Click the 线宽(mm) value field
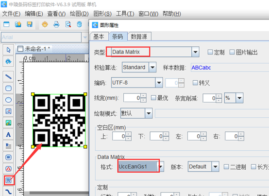269x196 pixels. coord(132,98)
